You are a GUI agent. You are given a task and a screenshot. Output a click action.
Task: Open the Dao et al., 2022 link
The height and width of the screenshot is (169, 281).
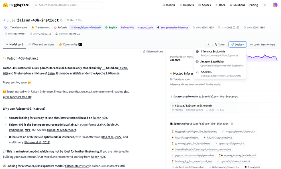[112, 137]
